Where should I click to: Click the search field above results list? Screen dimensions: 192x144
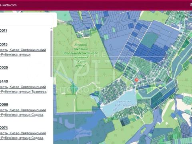pyautogui.click(x=27, y=19)
